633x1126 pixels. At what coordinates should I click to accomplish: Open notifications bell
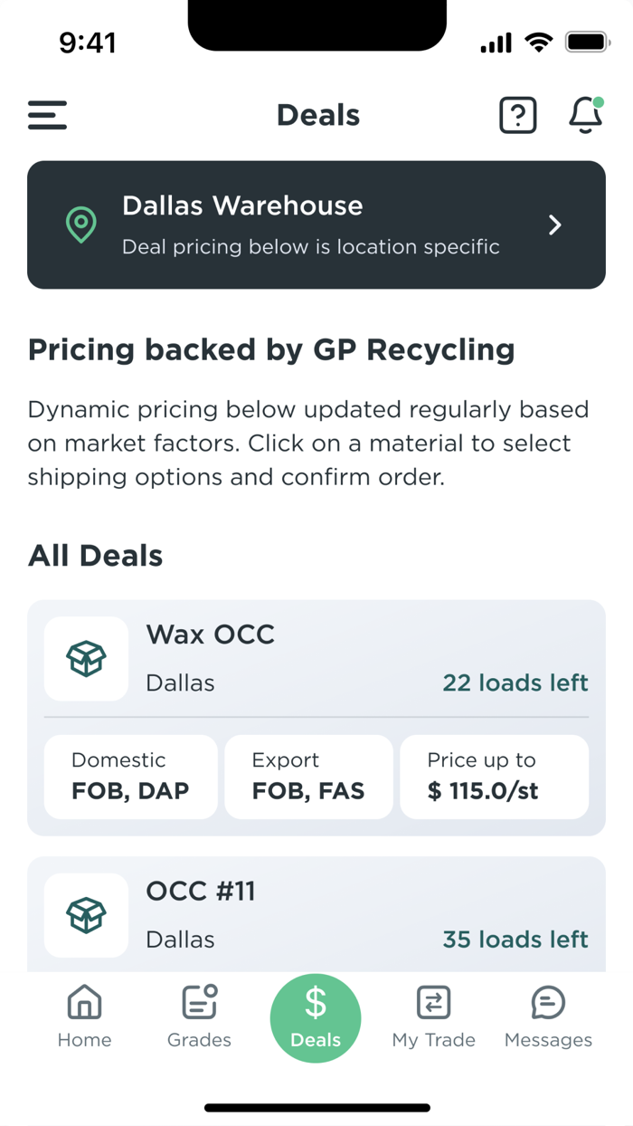pyautogui.click(x=585, y=115)
